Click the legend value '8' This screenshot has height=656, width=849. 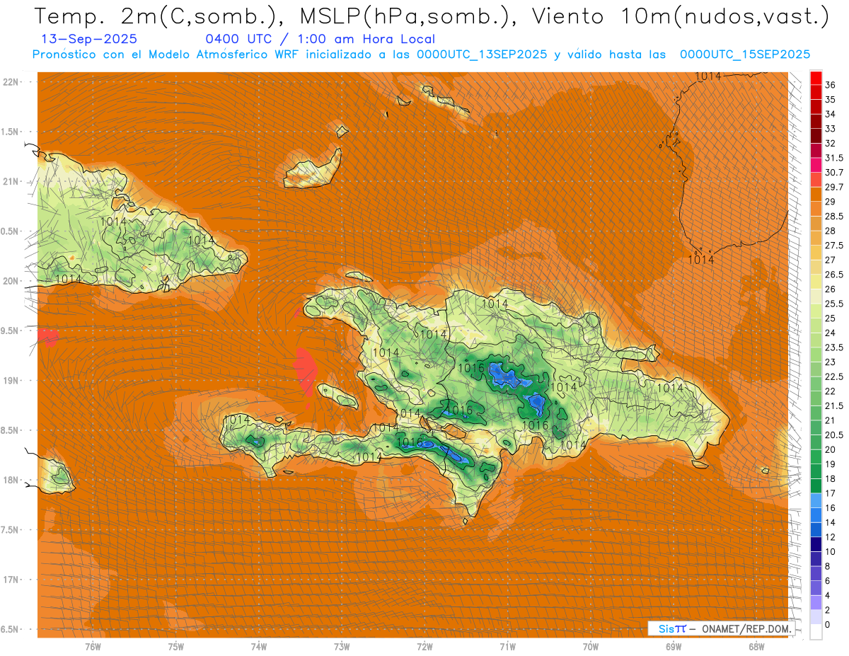828,566
